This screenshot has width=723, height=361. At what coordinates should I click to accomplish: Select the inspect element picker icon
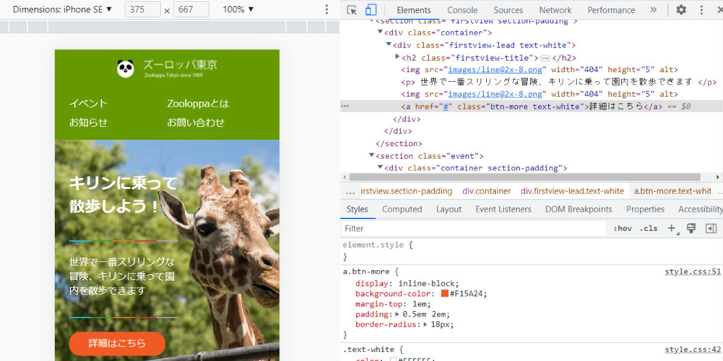352,10
